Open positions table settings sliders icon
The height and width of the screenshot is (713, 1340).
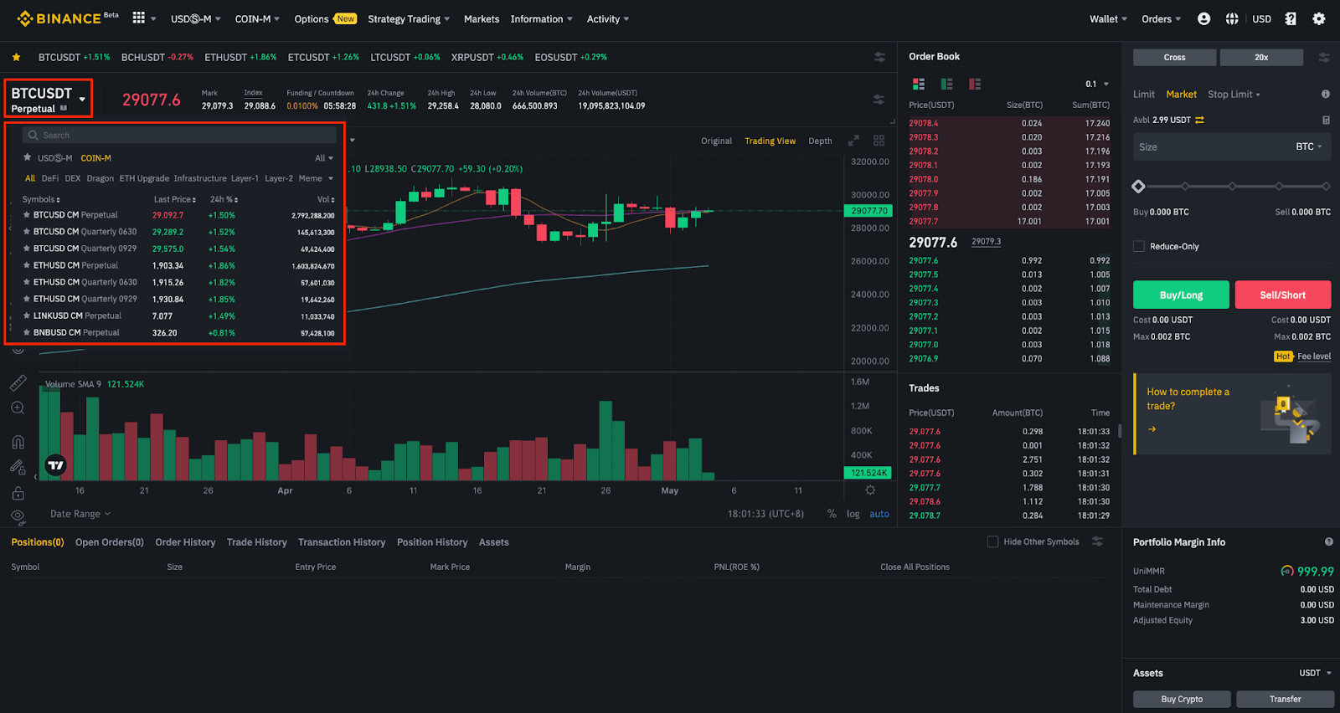tap(1098, 541)
